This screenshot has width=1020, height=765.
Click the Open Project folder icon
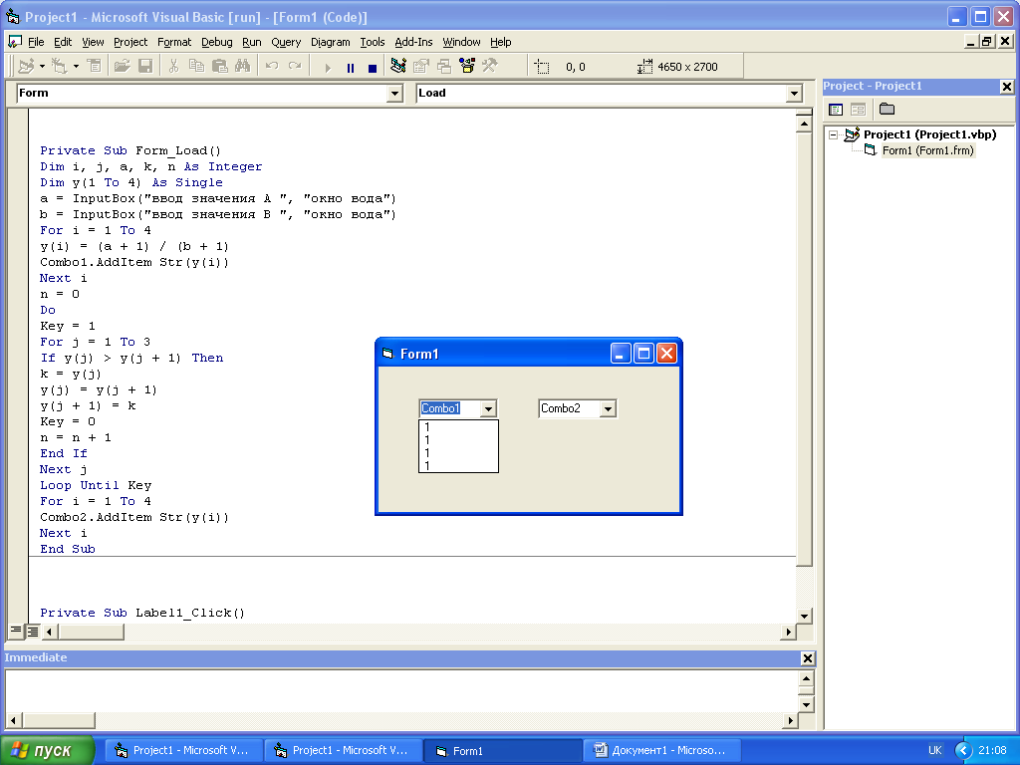122,66
